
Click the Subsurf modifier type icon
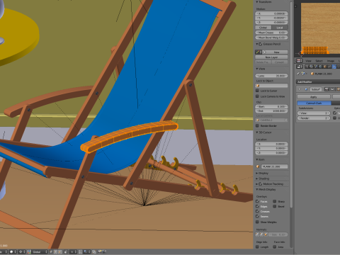pos(306,89)
